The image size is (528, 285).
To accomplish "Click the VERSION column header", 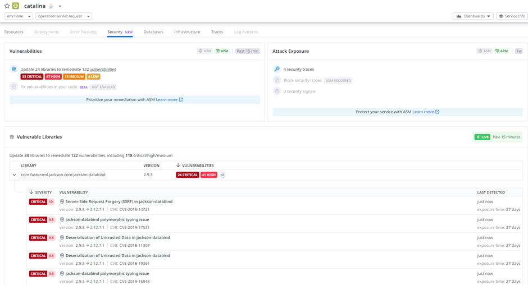I will (x=152, y=166).
